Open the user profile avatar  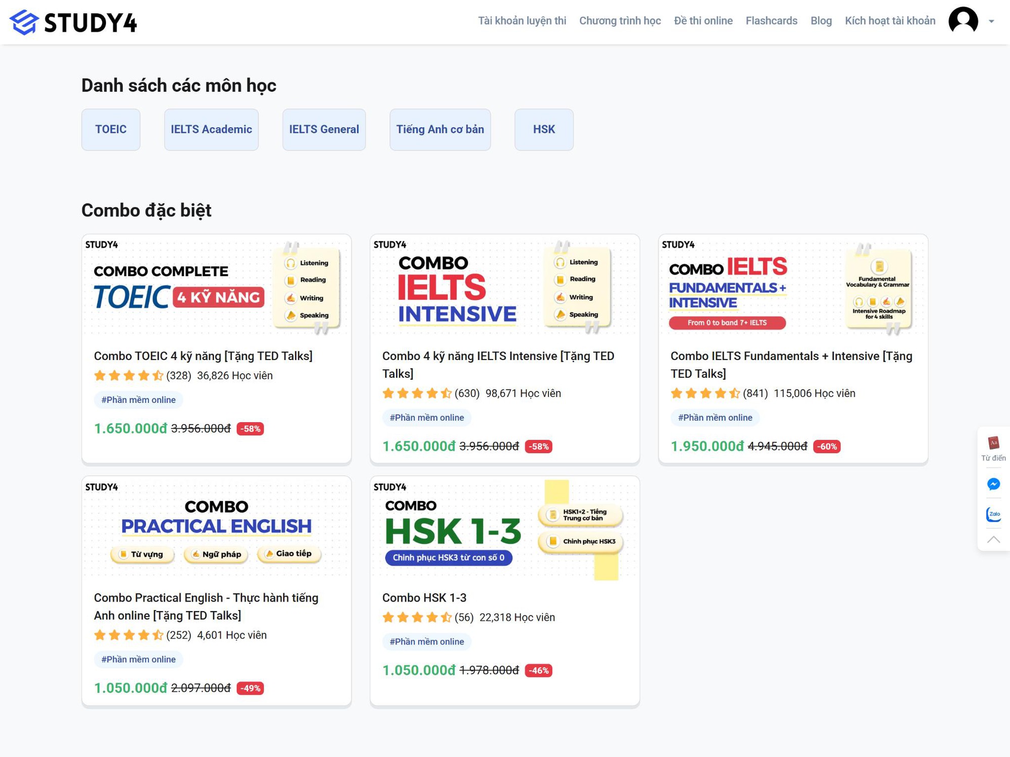click(963, 21)
